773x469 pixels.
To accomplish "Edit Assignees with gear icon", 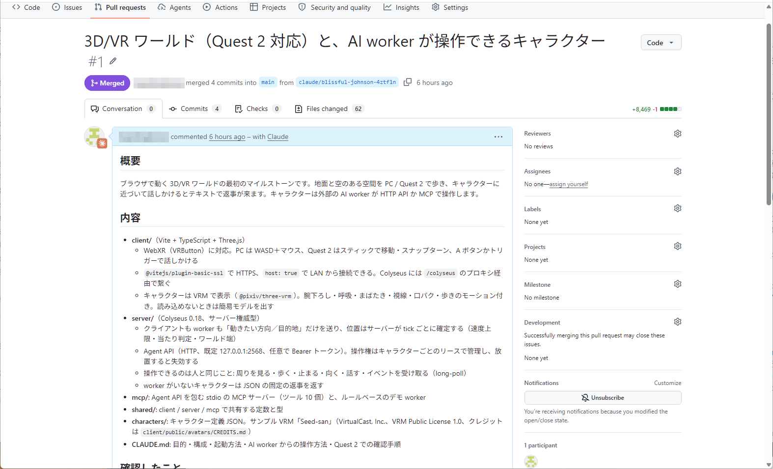I will click(678, 171).
